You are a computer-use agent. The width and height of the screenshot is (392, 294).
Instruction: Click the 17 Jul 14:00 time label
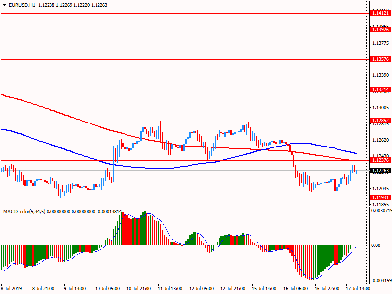(x=358, y=288)
